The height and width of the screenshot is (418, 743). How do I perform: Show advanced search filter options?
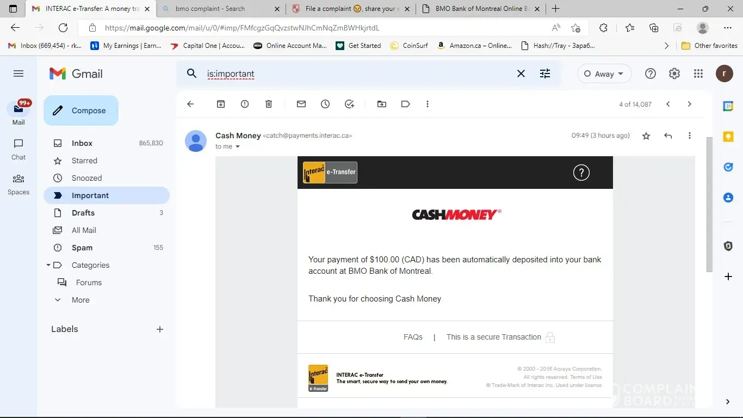(545, 73)
